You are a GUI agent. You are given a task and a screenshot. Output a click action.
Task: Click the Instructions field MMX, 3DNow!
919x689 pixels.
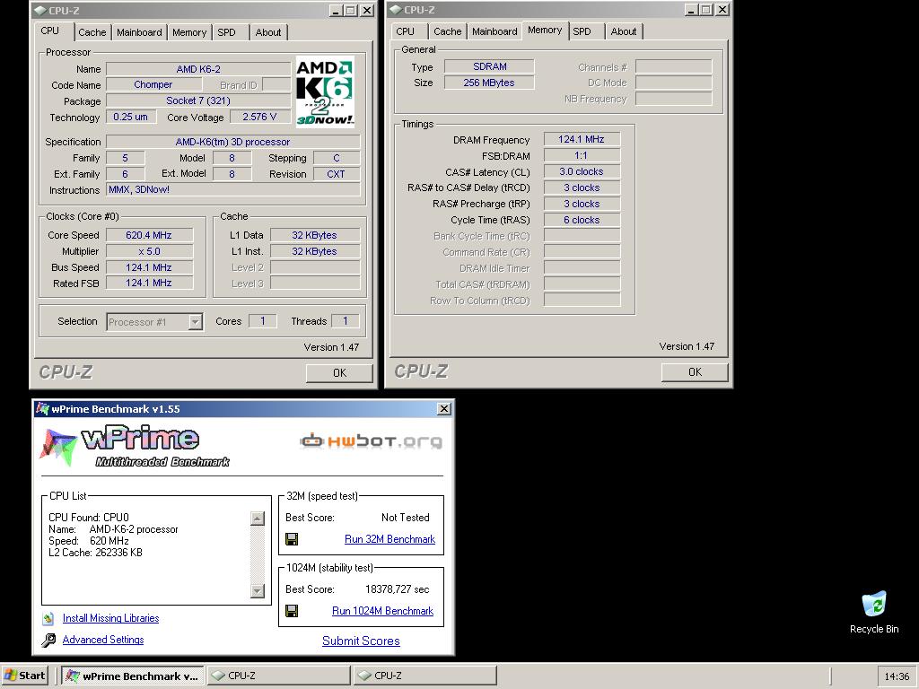[232, 190]
